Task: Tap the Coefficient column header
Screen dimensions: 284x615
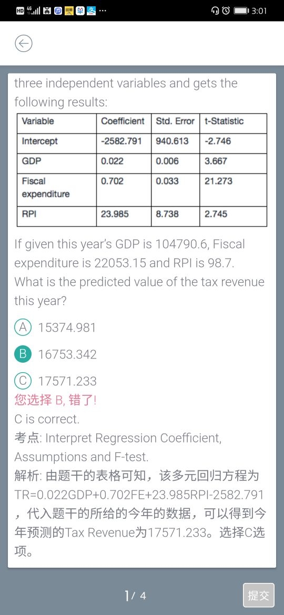Action: [123, 121]
